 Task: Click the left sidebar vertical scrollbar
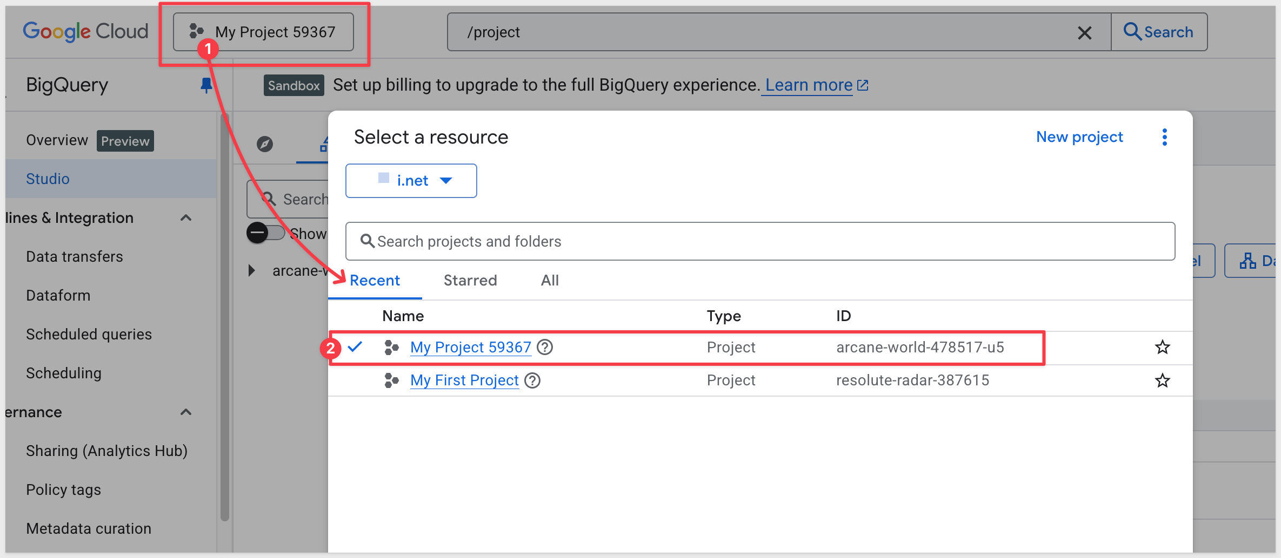click(x=224, y=324)
